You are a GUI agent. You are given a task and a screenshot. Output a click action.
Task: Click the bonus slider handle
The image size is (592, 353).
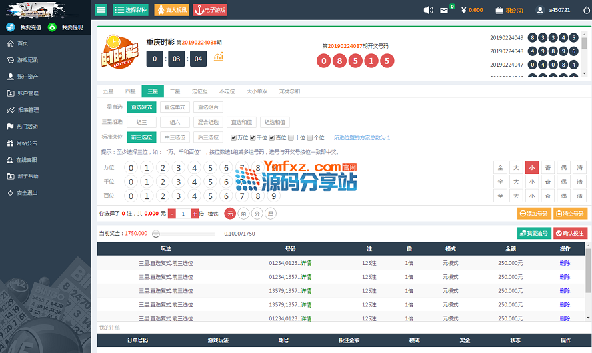[x=156, y=234]
